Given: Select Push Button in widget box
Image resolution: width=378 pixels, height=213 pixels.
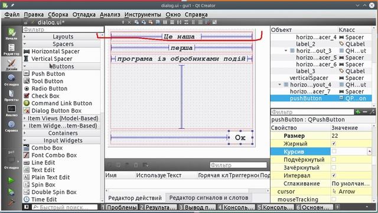Looking at the screenshot, I should pos(48,73).
